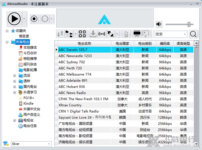This screenshot has width=202, height=150.
Task: Select 广东电视台 - 国际频道 row
Action: tap(126, 124)
